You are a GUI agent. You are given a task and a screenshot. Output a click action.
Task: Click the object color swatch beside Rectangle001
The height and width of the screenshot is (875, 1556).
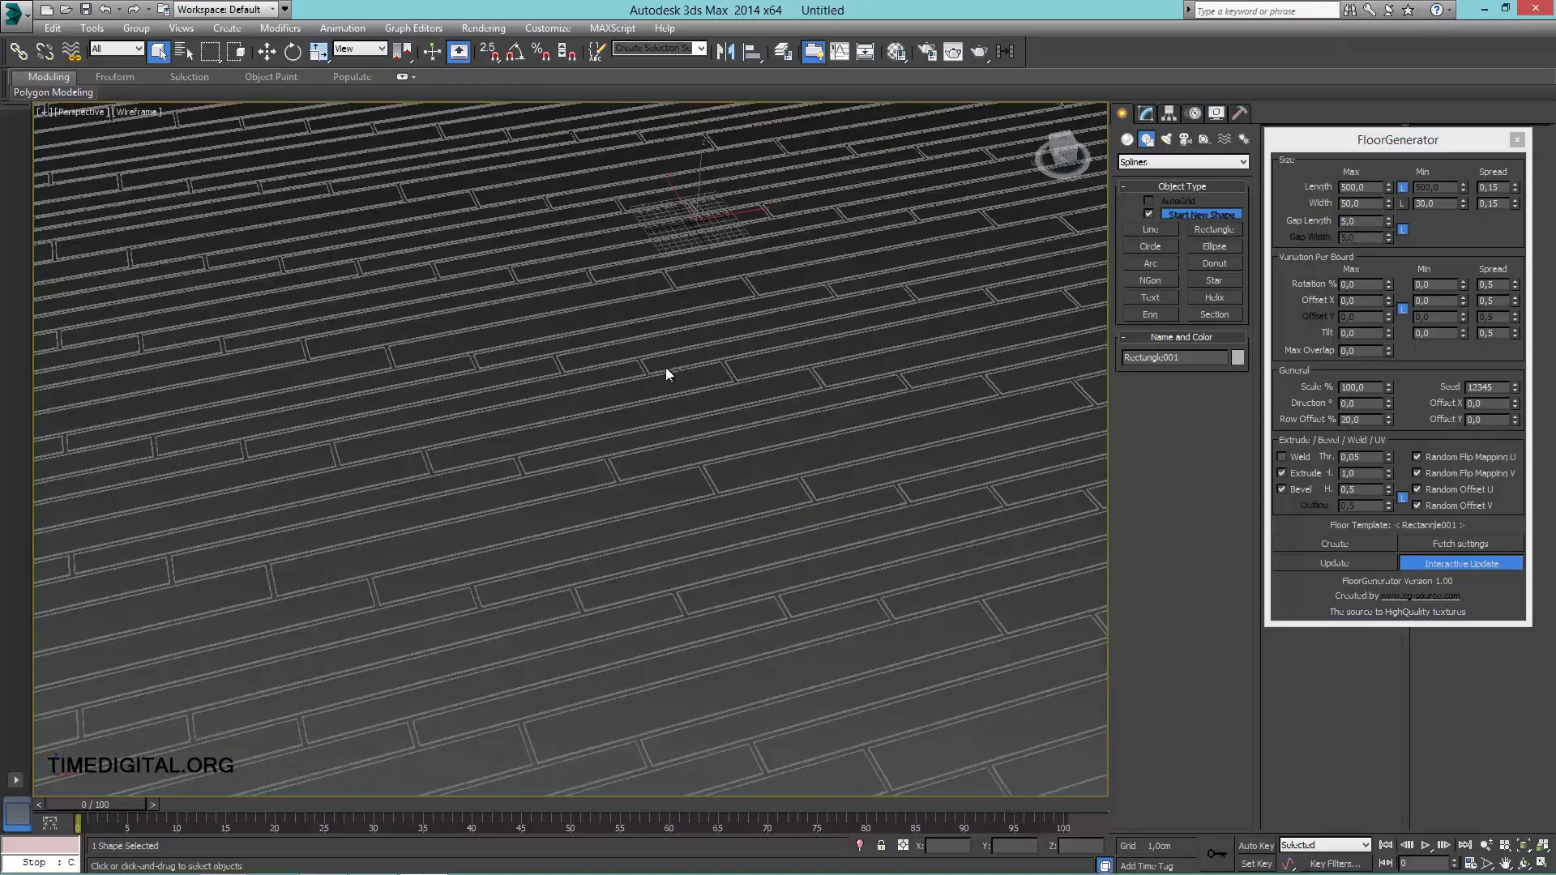click(x=1238, y=357)
